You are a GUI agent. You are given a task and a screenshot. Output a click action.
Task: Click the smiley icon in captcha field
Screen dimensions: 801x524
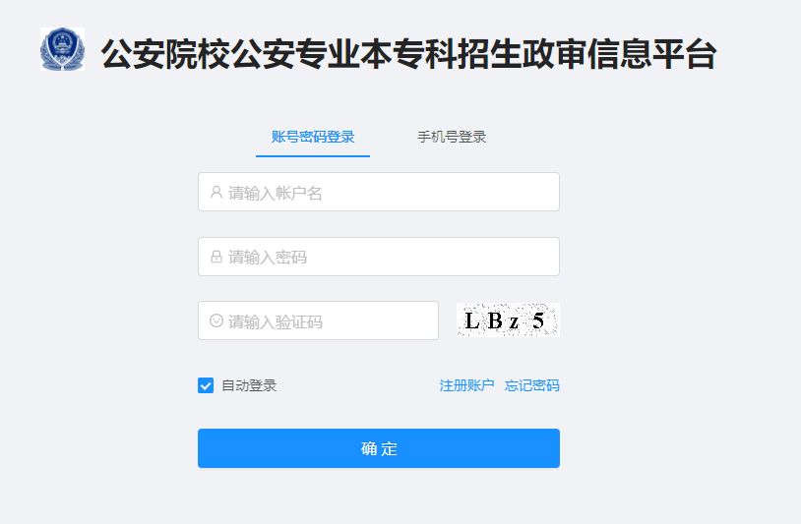(216, 320)
